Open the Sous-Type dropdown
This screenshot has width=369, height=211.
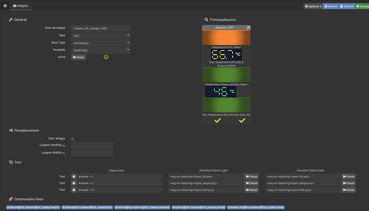101,43
